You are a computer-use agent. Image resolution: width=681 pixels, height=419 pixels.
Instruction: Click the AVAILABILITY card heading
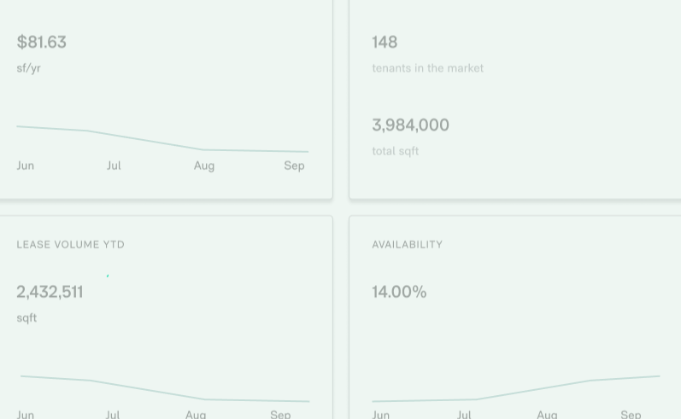[x=408, y=245]
